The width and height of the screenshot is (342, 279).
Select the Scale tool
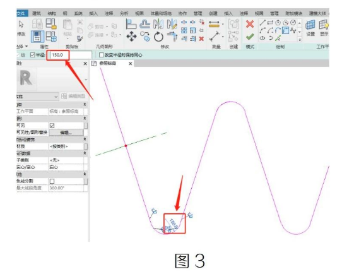point(192,30)
